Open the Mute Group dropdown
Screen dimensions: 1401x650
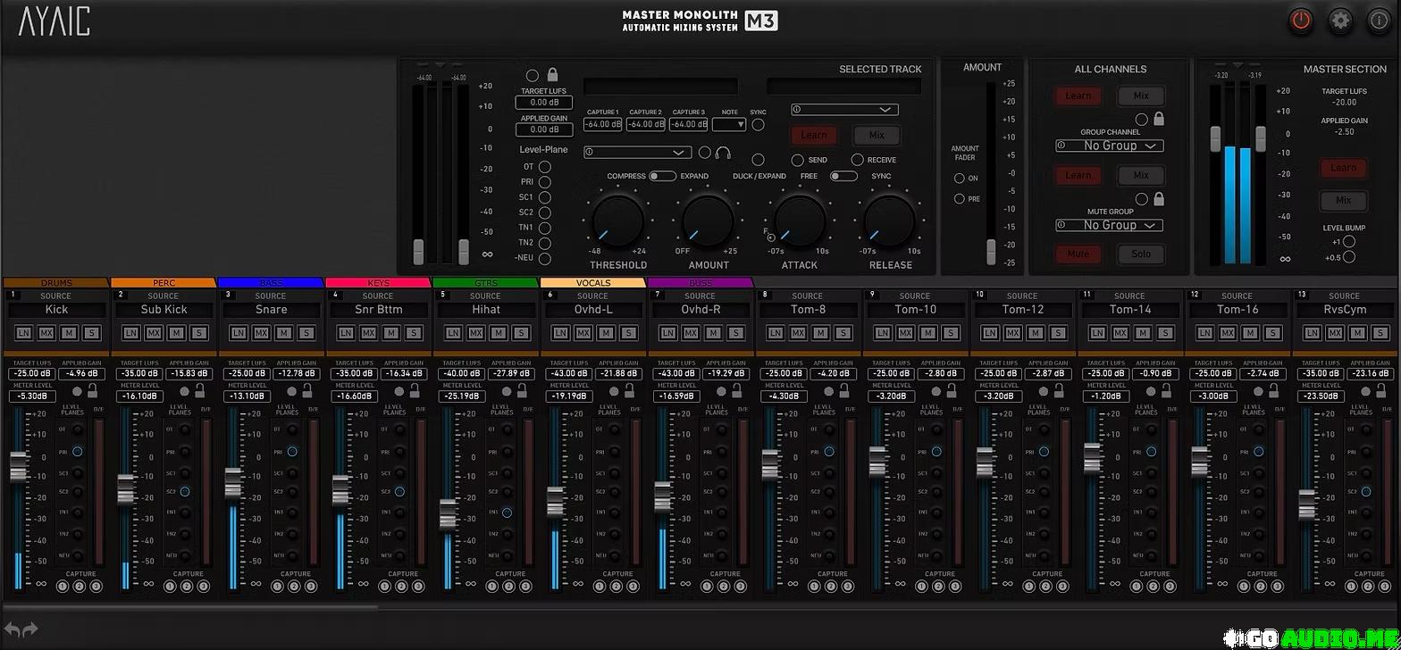pos(1109,225)
